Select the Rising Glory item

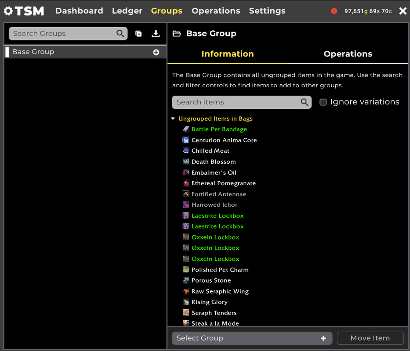(x=210, y=302)
